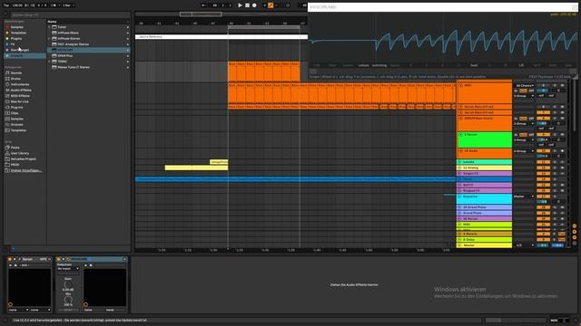Open the Samples category in browser
This screenshot has height=326, width=581.
pos(17,119)
